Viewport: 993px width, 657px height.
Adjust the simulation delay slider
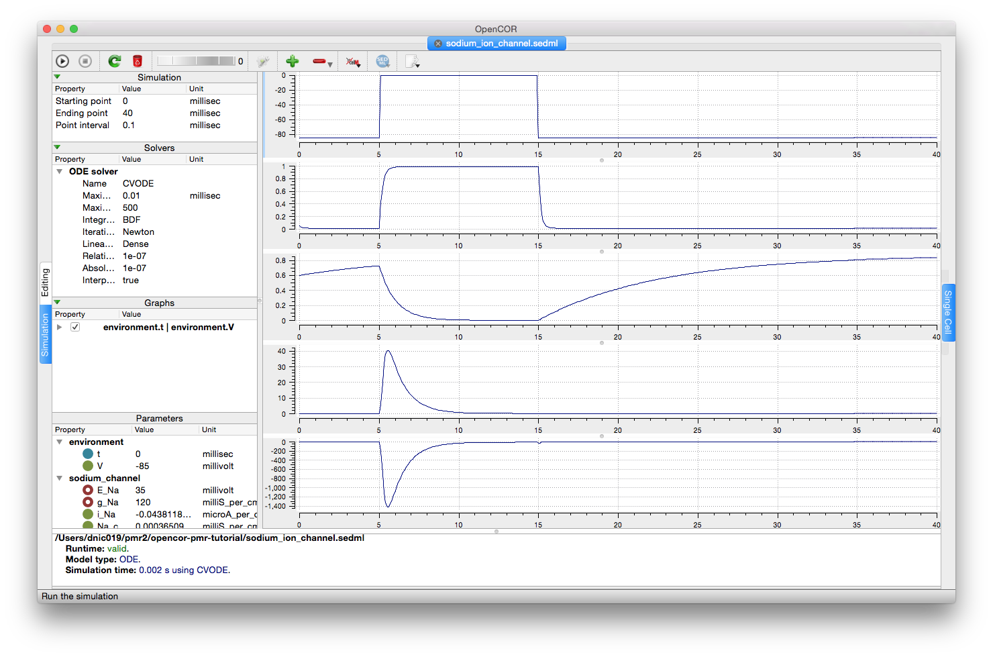pyautogui.click(x=196, y=61)
